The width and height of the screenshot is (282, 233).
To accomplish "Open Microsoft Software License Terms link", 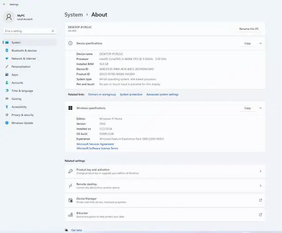I will (97, 148).
